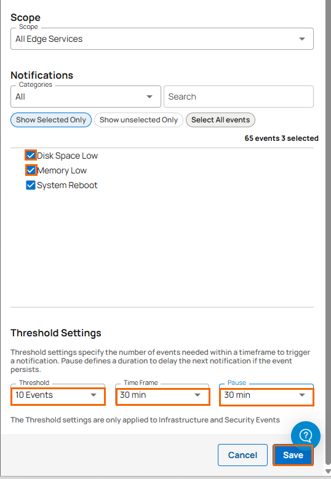
Task: Open the Pause dropdown showing 30 min
Action: pyautogui.click(x=266, y=395)
